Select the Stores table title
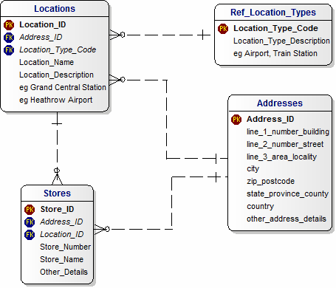 point(57,193)
